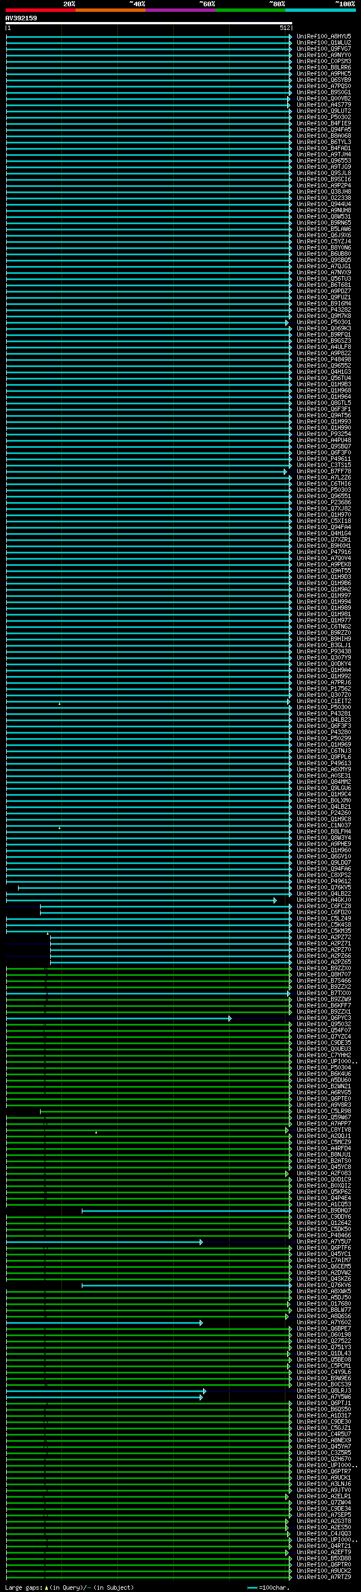Click the Large gaps legend text

(70, 1587)
